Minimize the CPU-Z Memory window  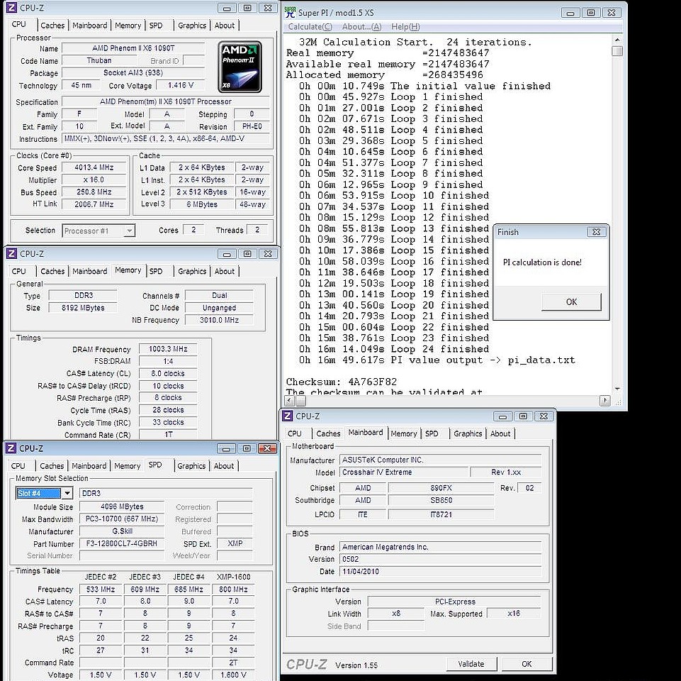[227, 253]
